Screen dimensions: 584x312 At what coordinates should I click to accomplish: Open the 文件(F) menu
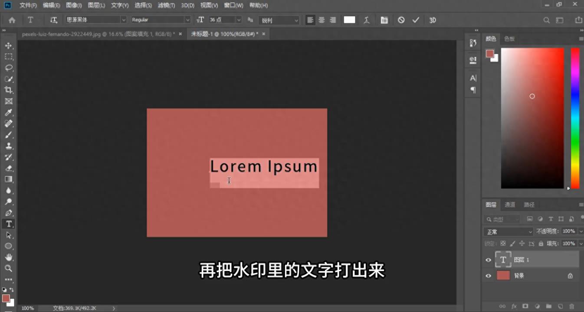tap(28, 5)
